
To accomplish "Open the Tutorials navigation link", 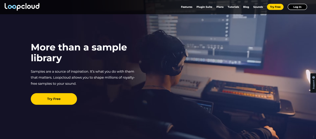I will 233,7.
